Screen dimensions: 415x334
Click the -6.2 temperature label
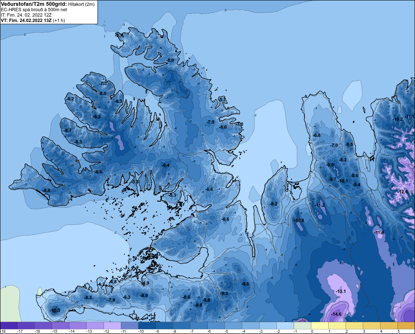click(x=70, y=99)
